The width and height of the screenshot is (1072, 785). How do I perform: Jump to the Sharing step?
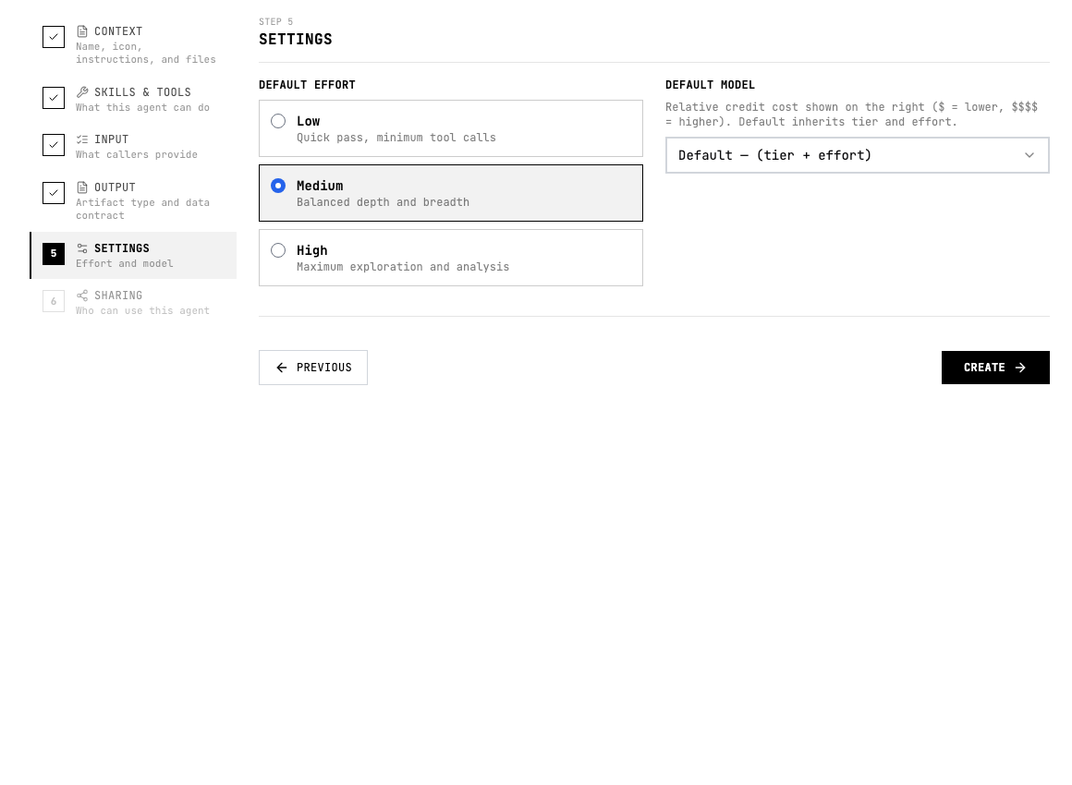click(x=133, y=303)
